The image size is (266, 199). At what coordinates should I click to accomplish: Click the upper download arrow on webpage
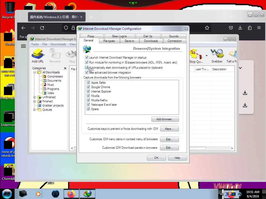click(x=245, y=93)
